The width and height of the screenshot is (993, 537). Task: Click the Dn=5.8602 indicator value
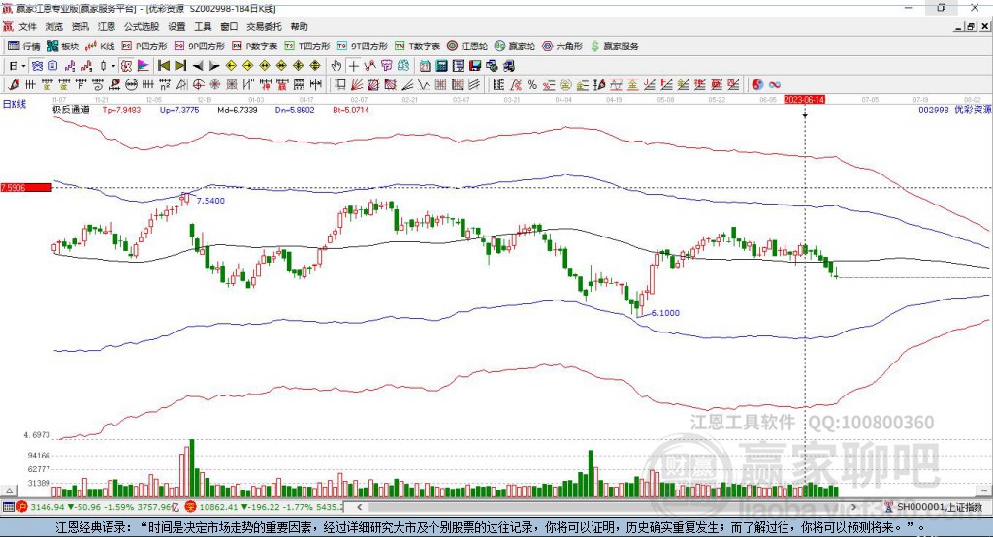295,110
